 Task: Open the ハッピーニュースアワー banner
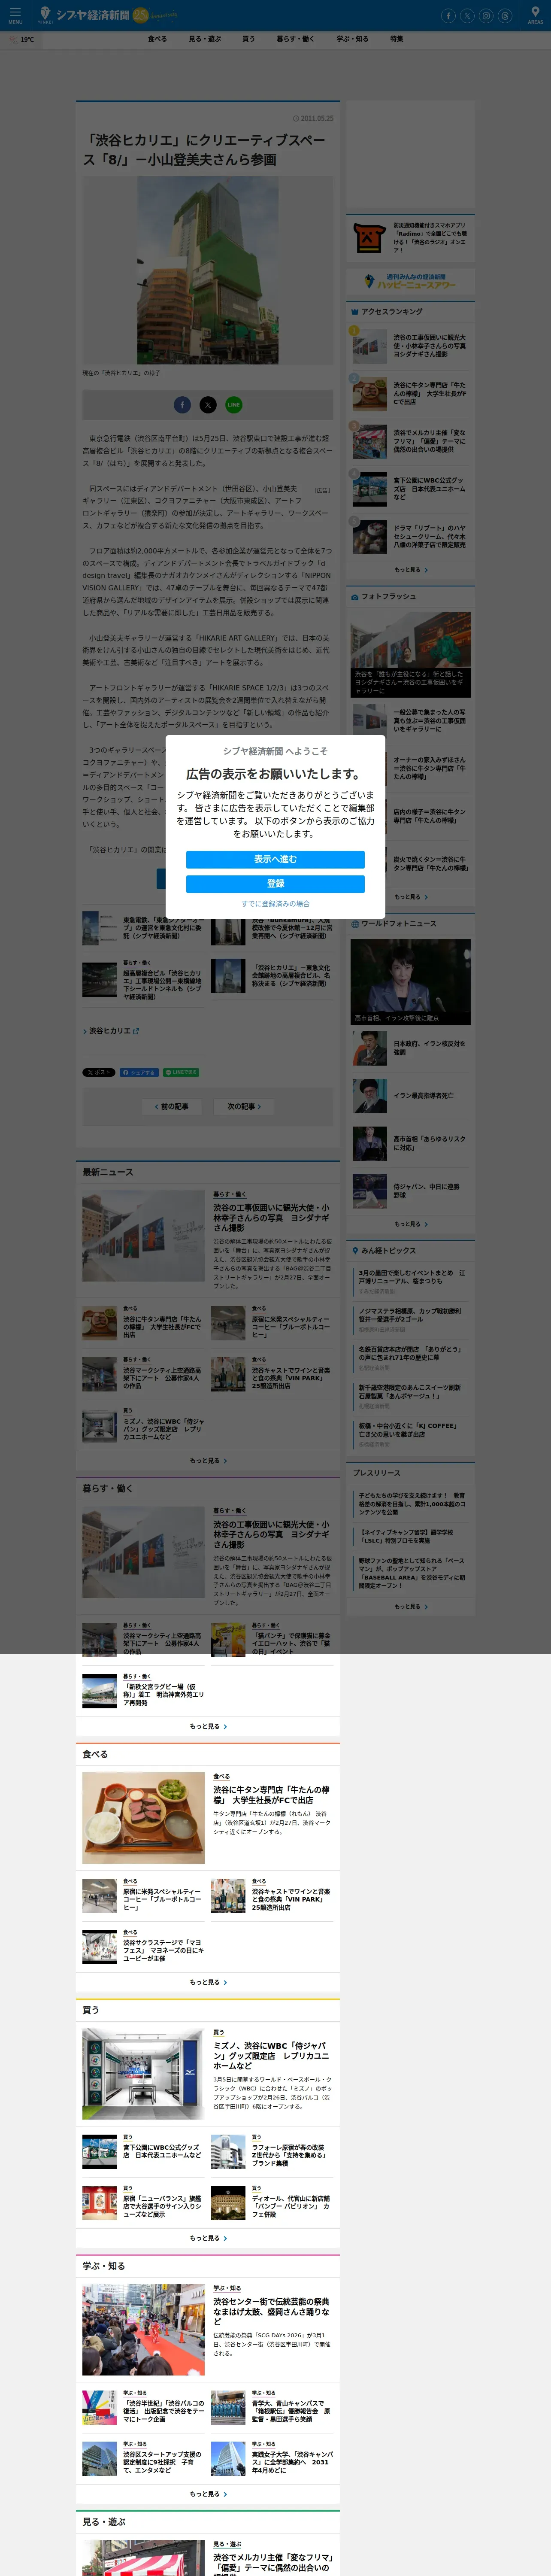click(x=410, y=282)
